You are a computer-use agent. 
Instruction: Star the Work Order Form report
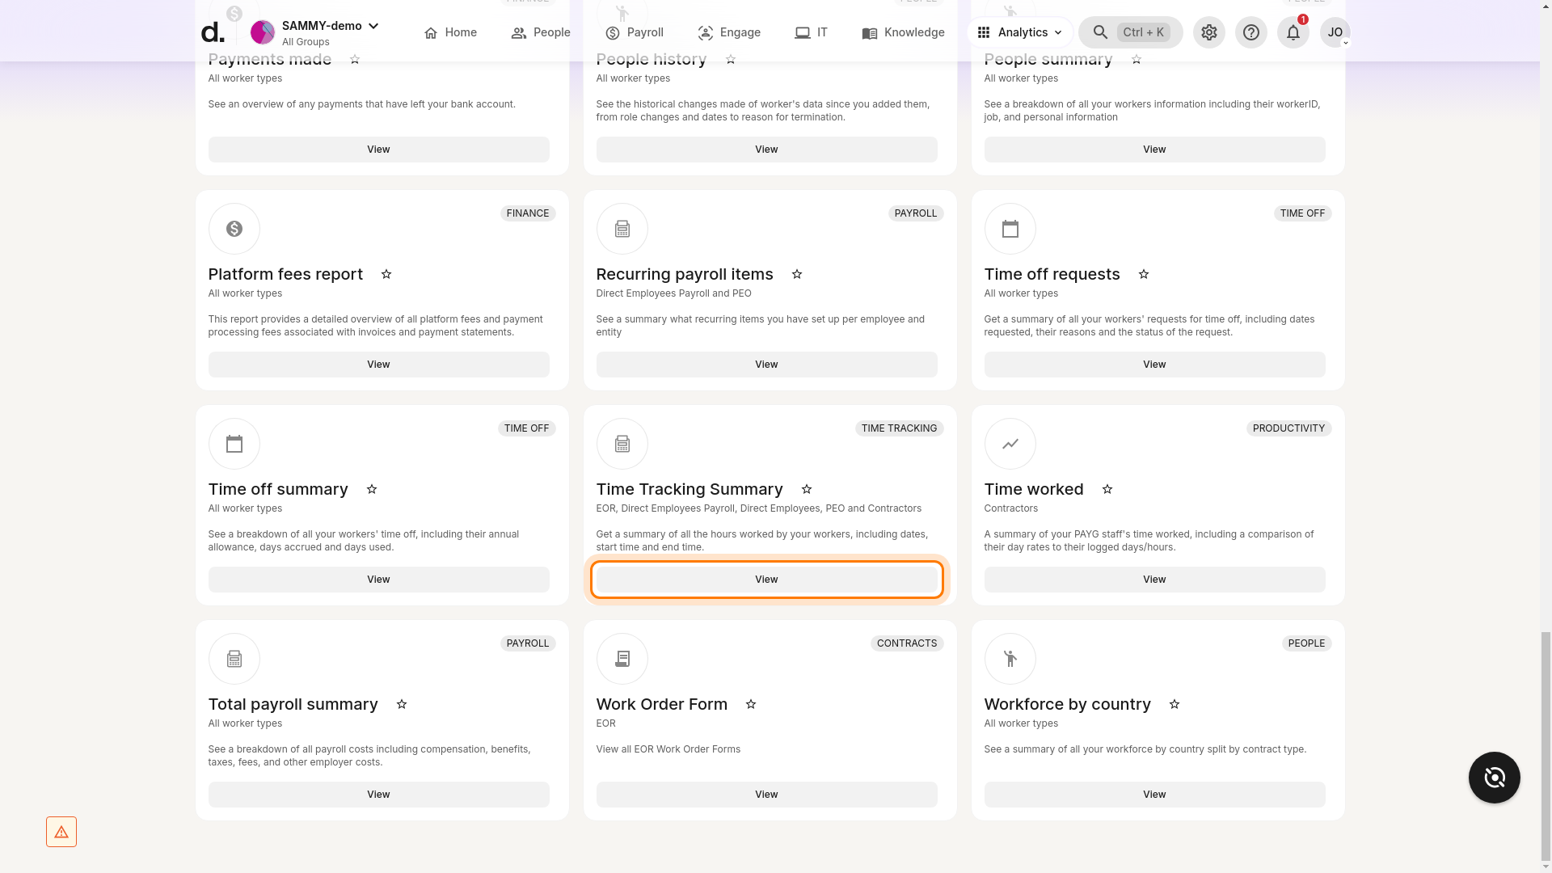click(x=751, y=704)
